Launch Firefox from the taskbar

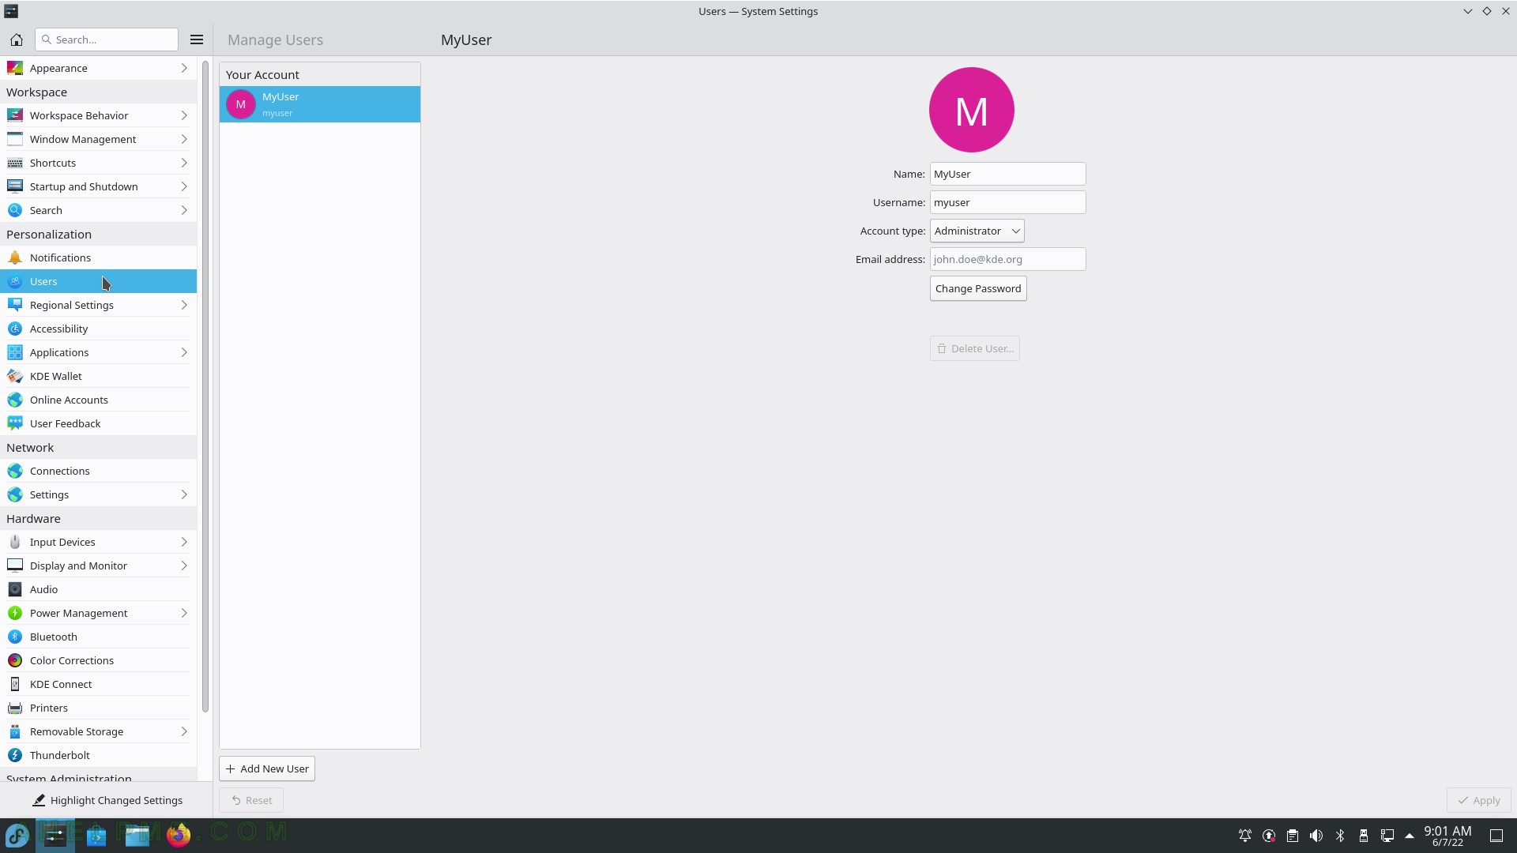pos(179,835)
